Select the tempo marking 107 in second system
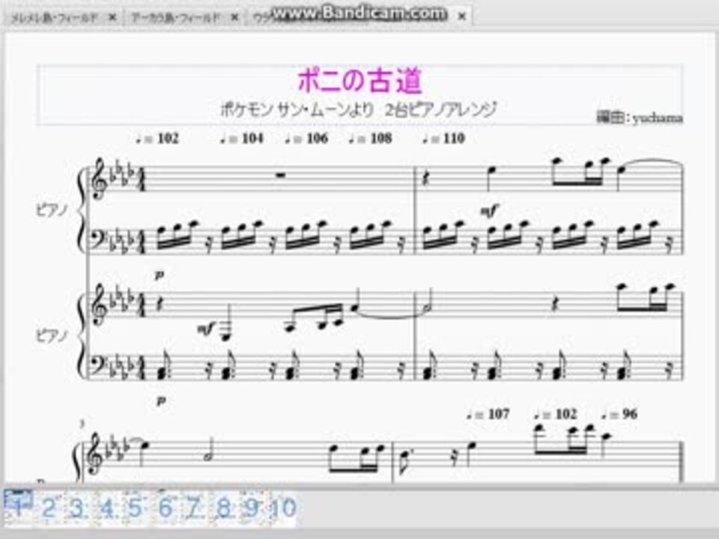This screenshot has height=539, width=719. click(x=488, y=414)
